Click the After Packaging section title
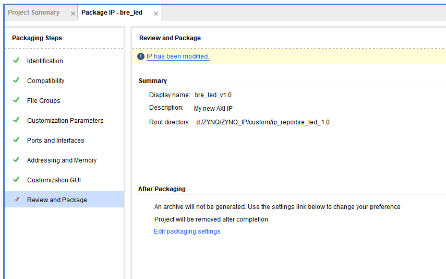The image size is (446, 279). [x=162, y=189]
